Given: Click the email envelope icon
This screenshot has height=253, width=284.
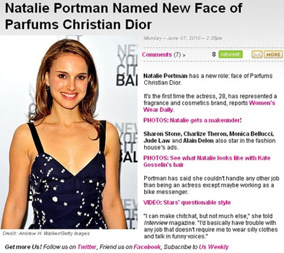Looking at the screenshot, I should click(257, 55).
